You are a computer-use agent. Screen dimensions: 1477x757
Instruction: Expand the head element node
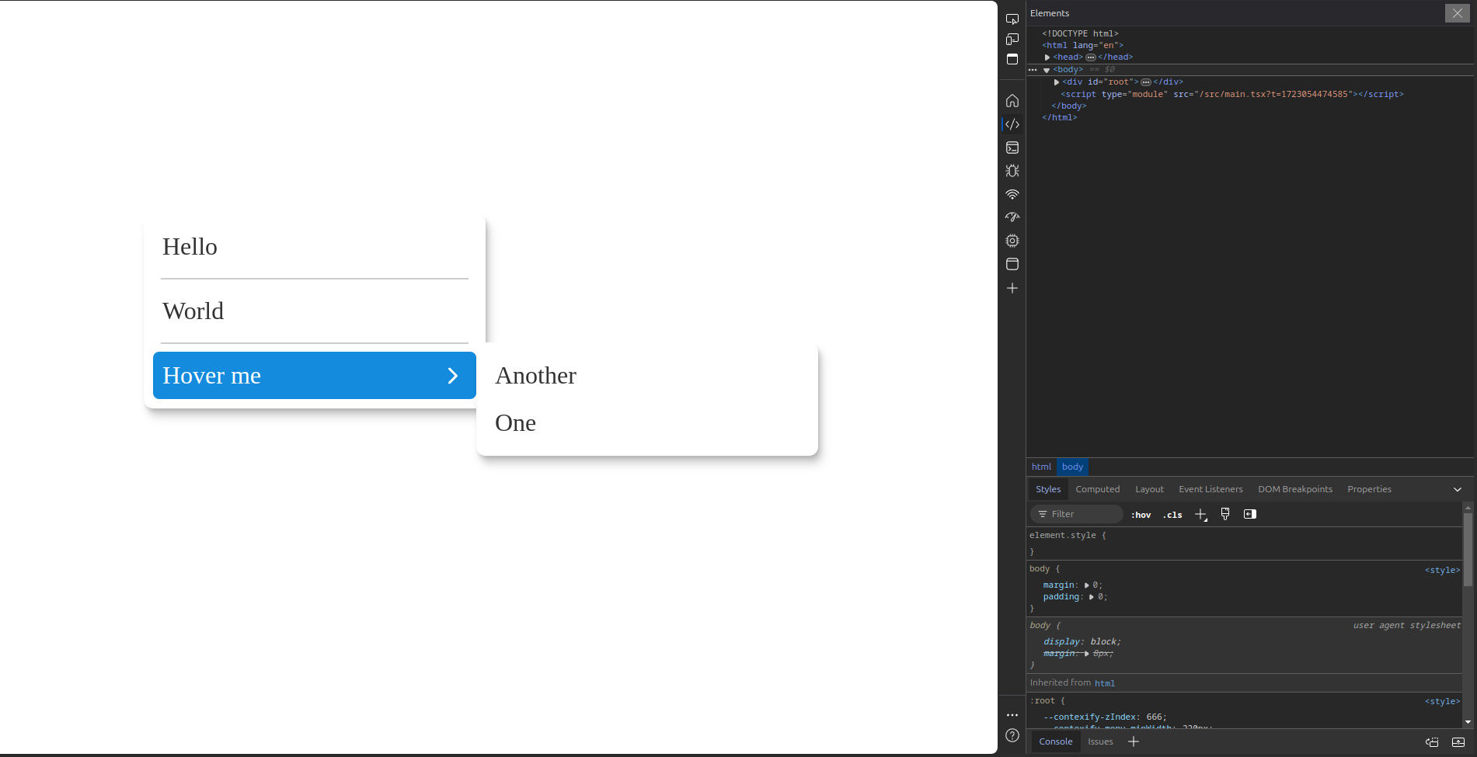coord(1047,57)
